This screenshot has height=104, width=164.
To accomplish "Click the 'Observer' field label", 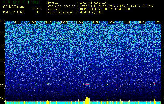I will coord(53,3).
